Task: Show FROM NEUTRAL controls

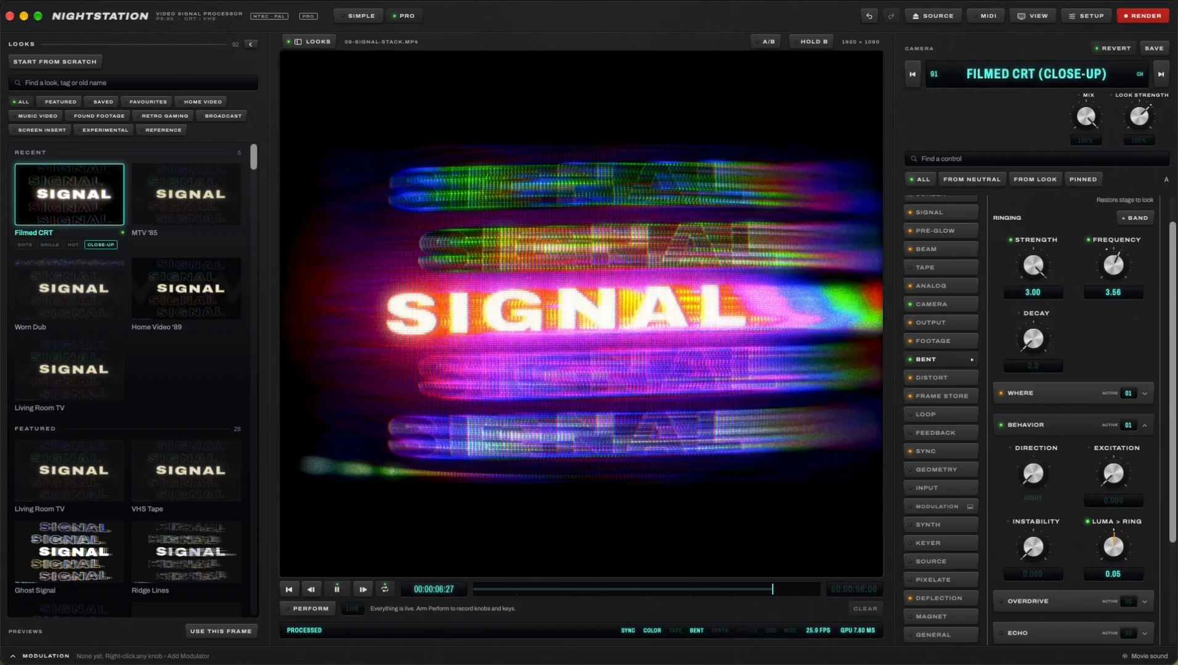Action: pyautogui.click(x=972, y=179)
